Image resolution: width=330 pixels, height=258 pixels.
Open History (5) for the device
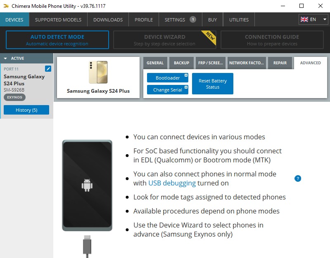tap(26, 110)
